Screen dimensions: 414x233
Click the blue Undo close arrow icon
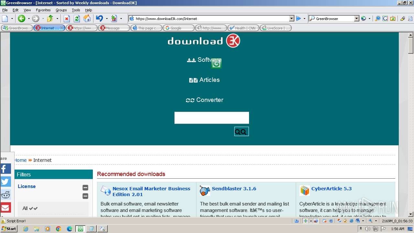pos(99,18)
